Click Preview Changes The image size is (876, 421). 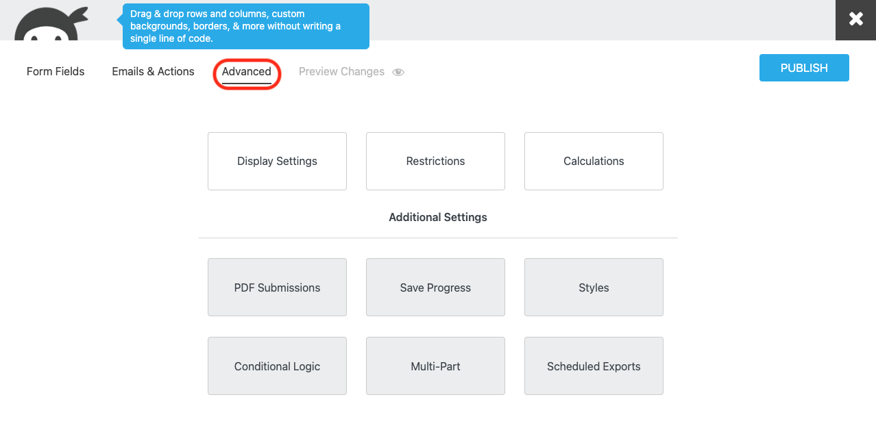point(341,71)
